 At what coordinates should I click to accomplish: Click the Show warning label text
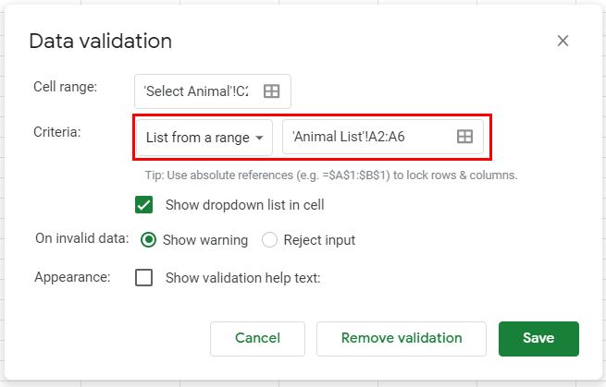(205, 240)
